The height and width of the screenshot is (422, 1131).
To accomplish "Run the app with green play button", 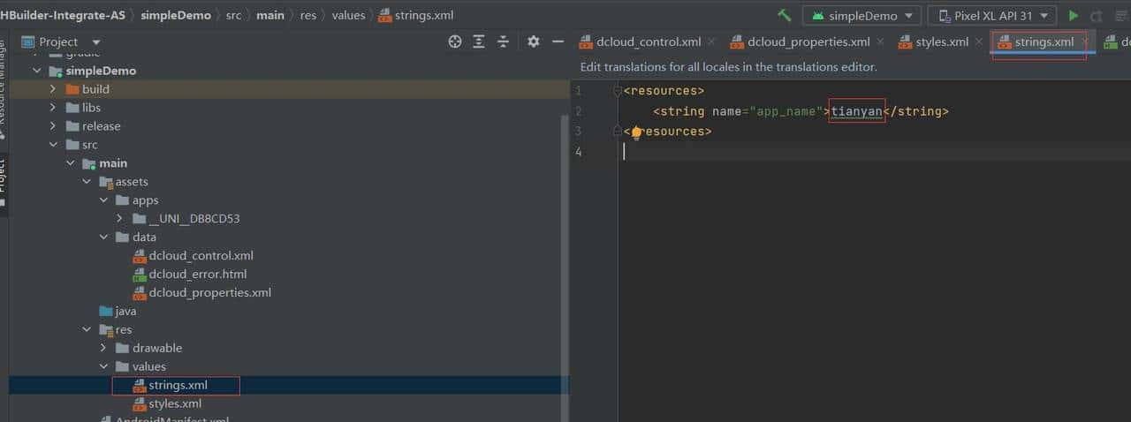I will coord(1074,16).
